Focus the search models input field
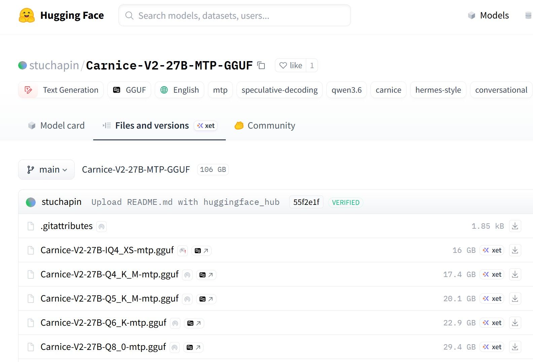 coord(235,15)
